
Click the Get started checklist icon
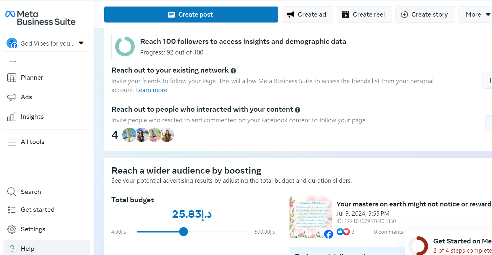tap(12, 210)
